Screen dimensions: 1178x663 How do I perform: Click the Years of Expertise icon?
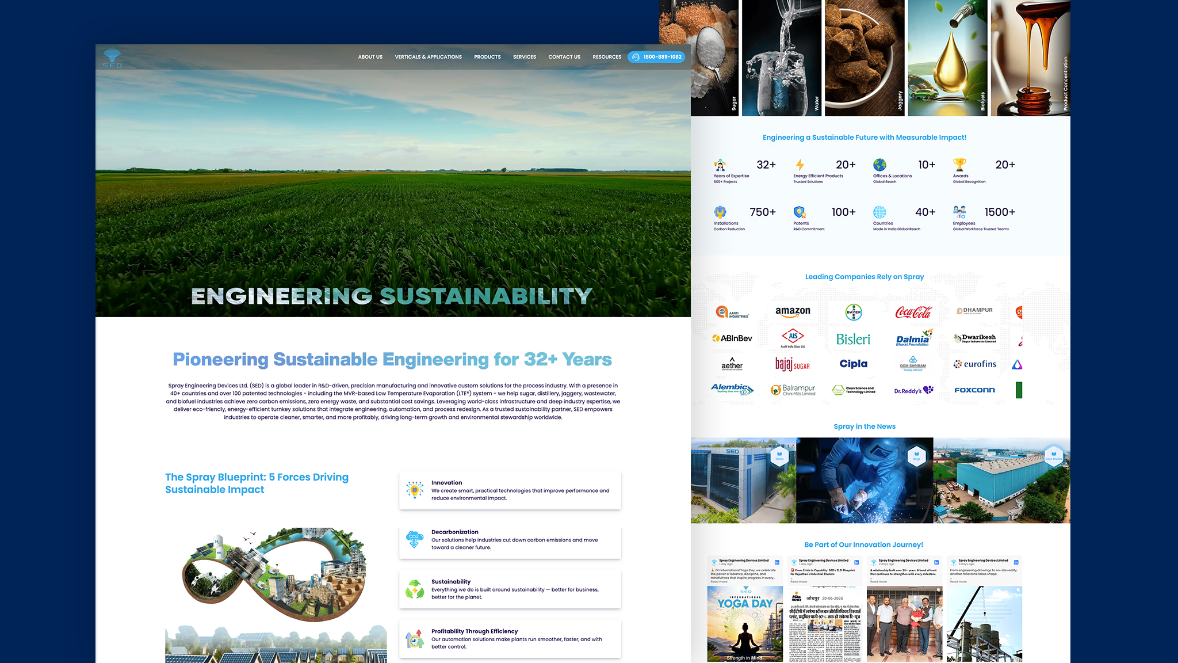click(x=720, y=165)
